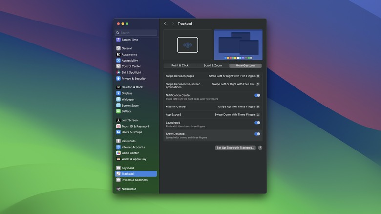Go back using the left chevron

tap(165, 24)
